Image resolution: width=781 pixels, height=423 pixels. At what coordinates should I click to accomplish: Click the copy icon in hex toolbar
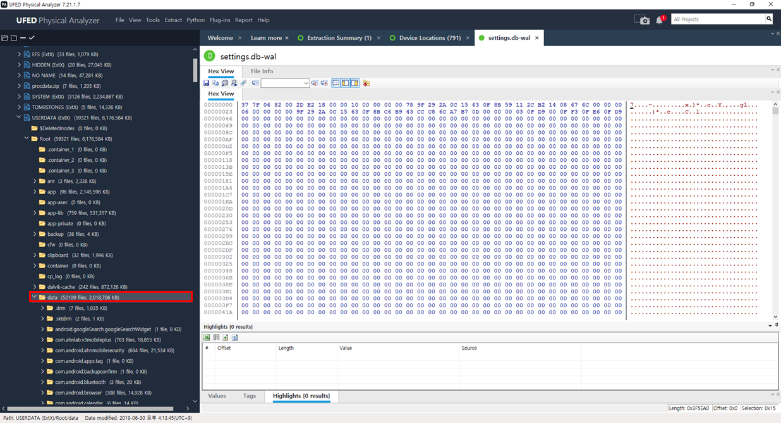[215, 83]
